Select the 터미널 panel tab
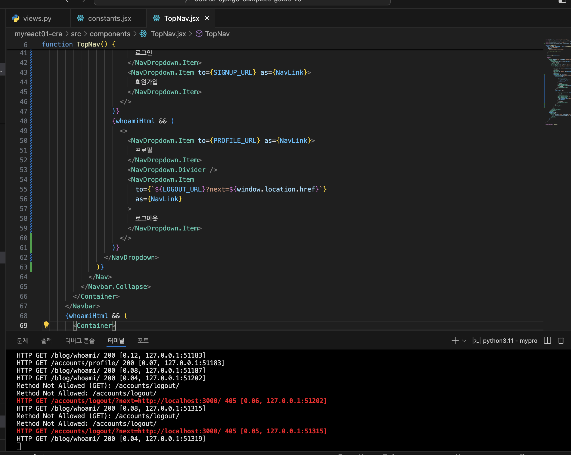Image resolution: width=571 pixels, height=455 pixels. (116, 341)
